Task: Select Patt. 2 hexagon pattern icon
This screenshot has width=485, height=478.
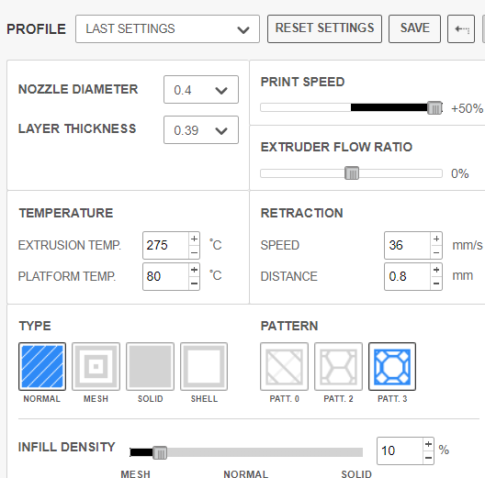Action: [338, 366]
